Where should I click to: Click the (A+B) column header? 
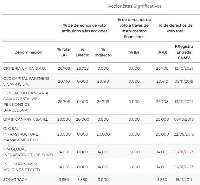coord(162,52)
